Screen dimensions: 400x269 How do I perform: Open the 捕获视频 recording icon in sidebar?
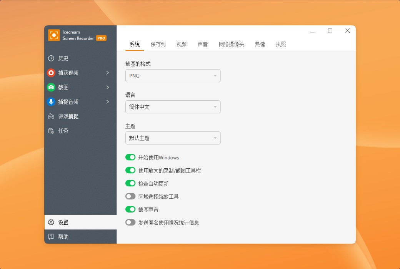pyautogui.click(x=51, y=73)
